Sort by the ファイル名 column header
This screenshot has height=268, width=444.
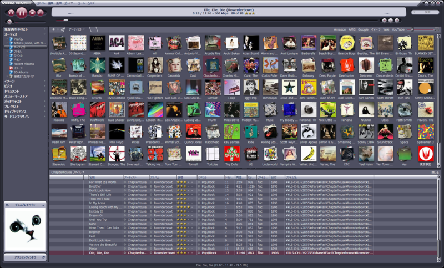click(329, 177)
